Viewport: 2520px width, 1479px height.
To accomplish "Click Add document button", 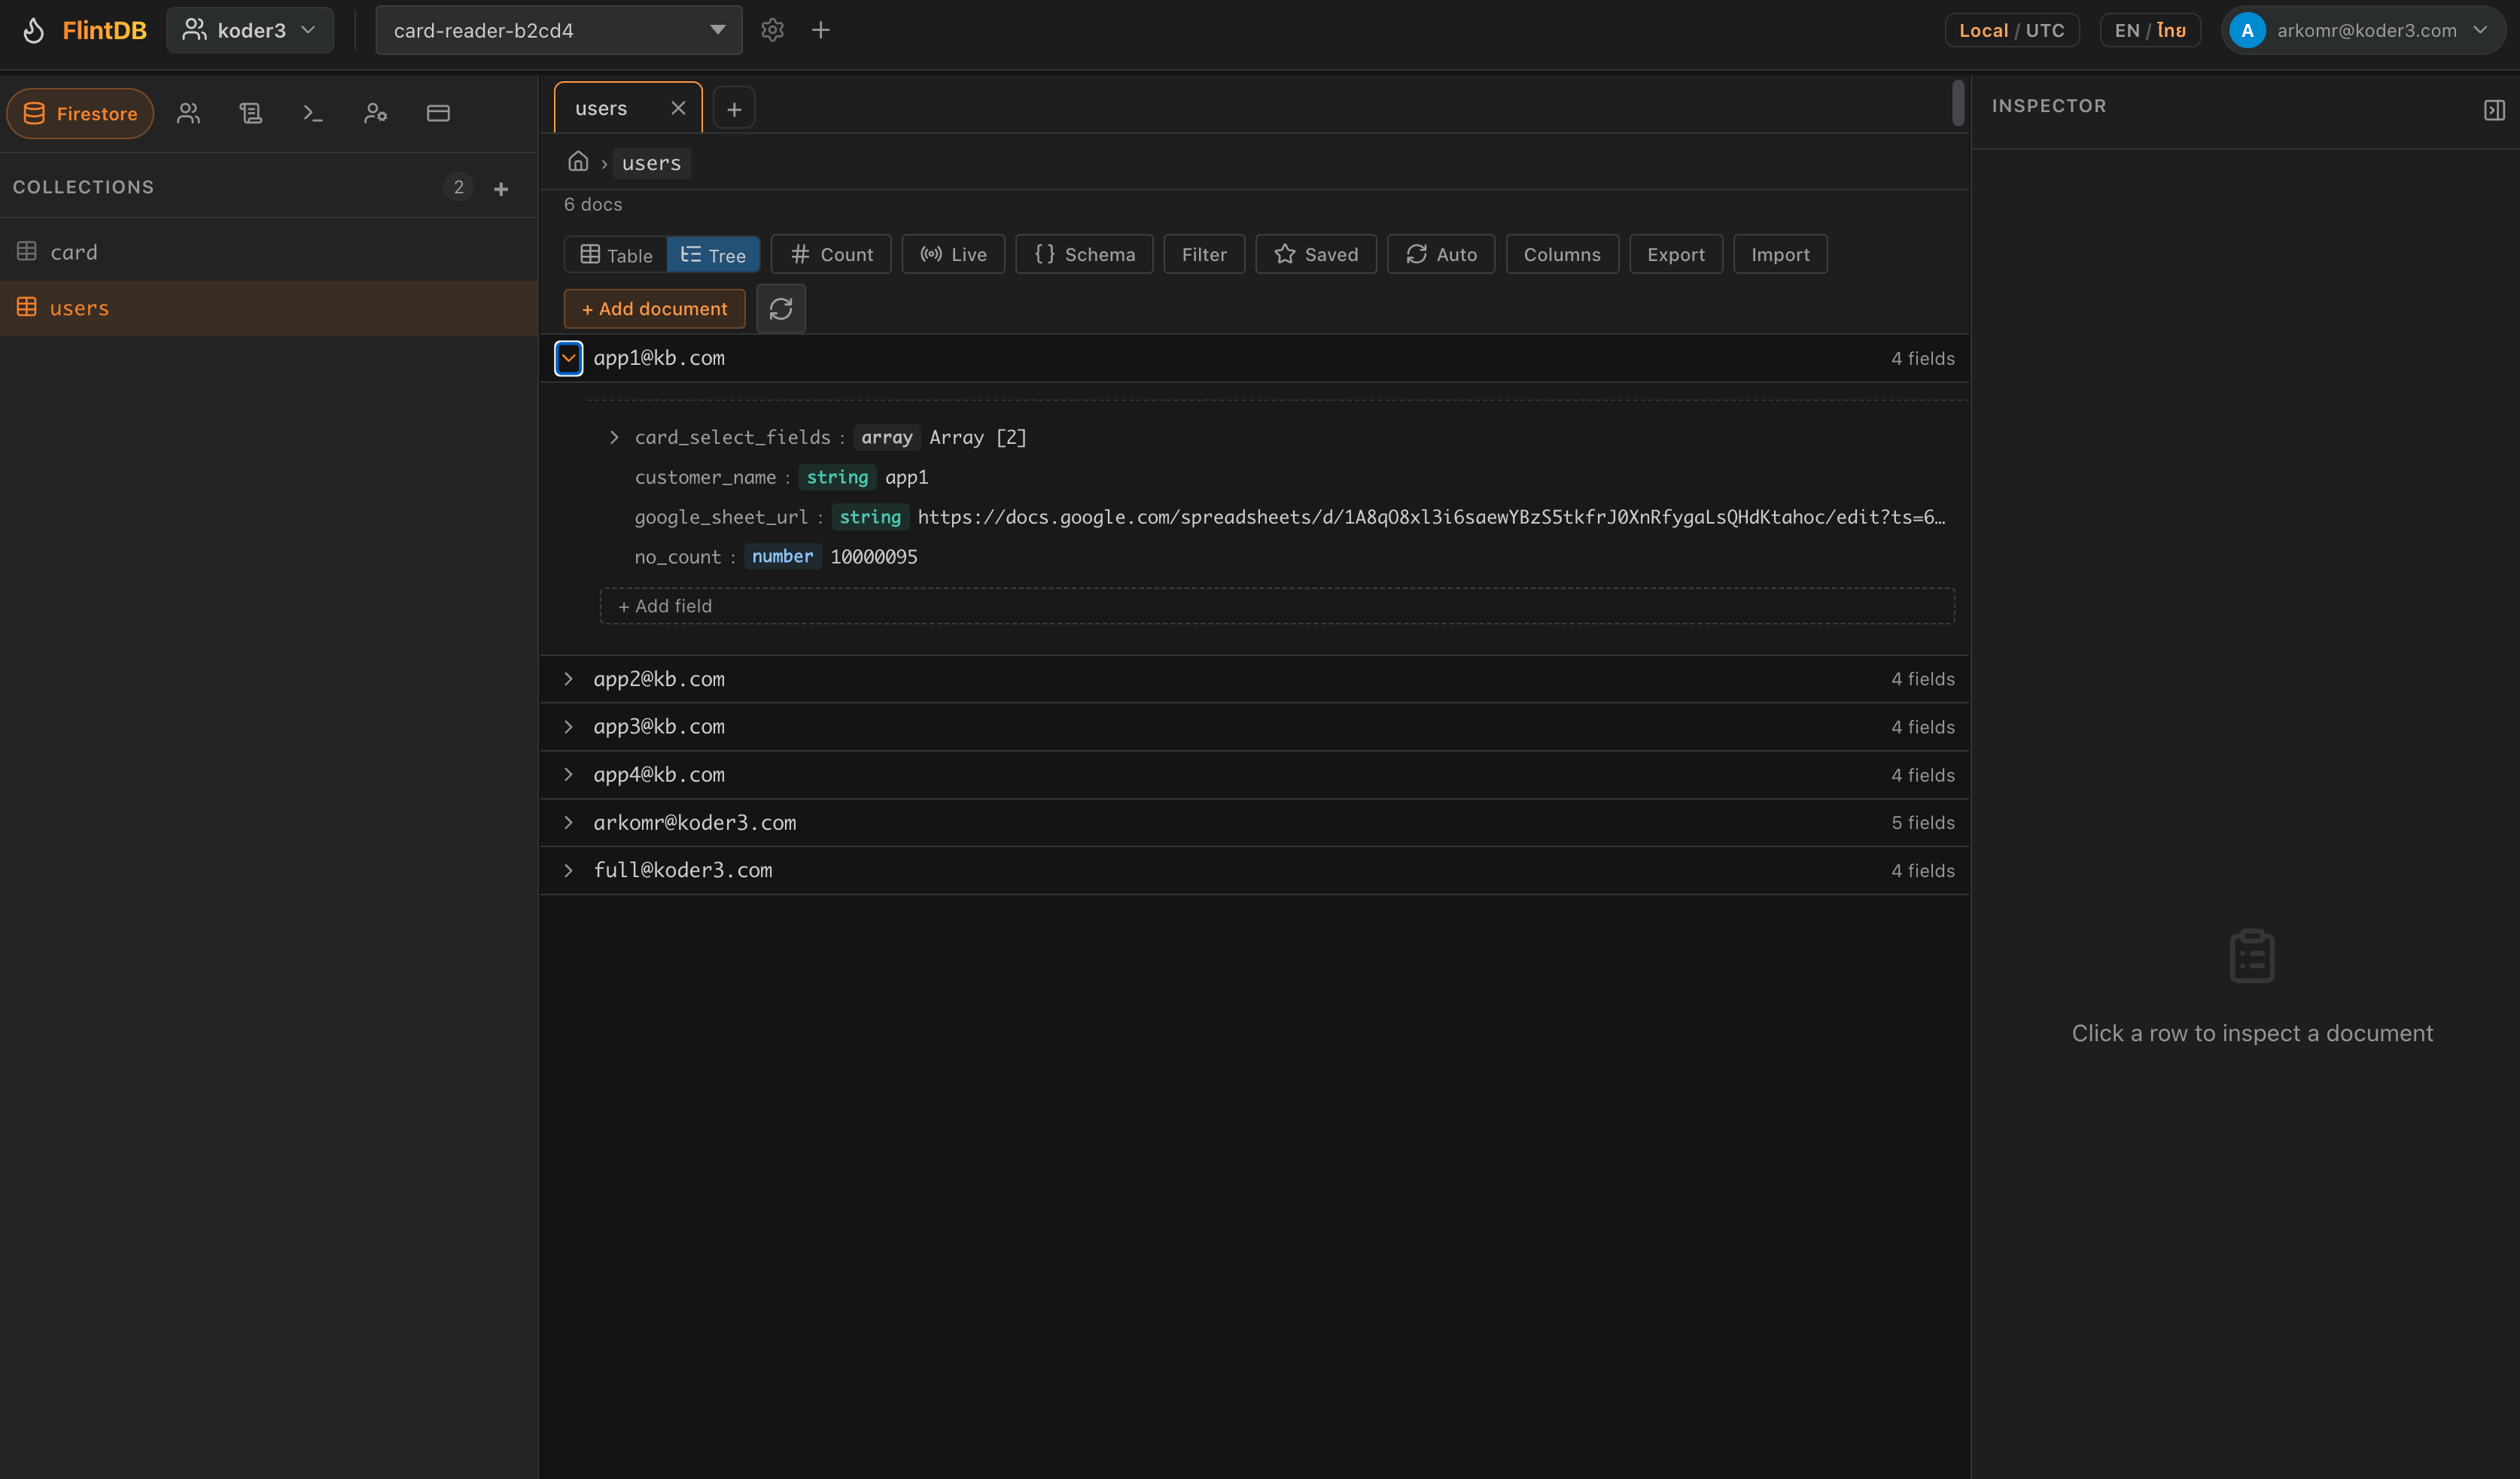I will click(654, 308).
